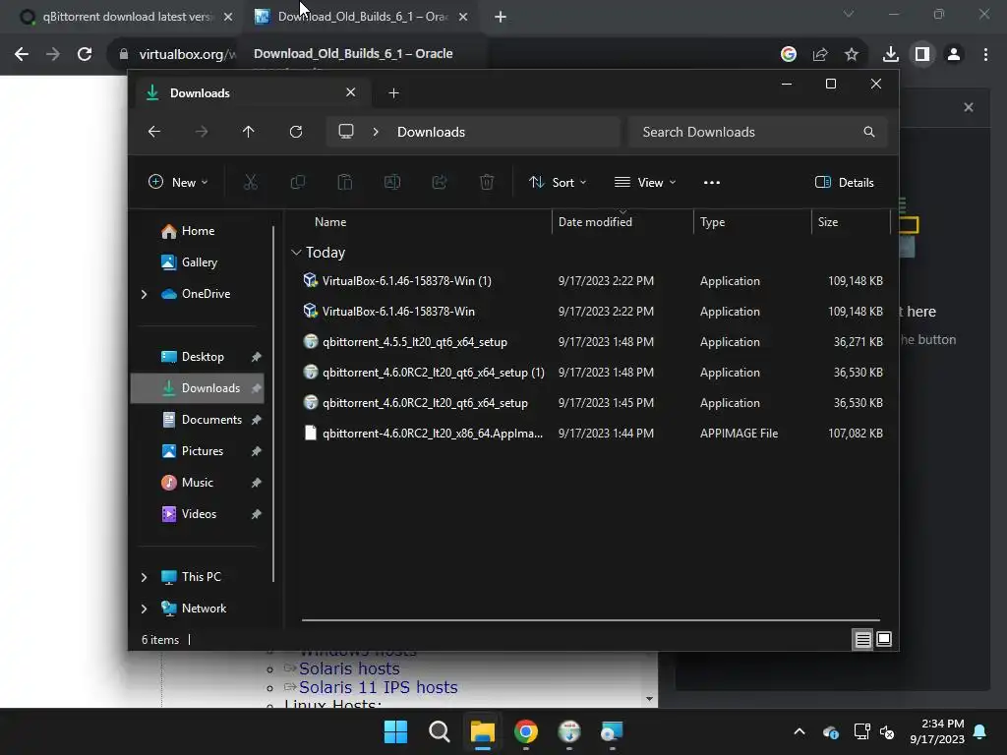Switch to details list view icon in status bar
Viewport: 1007px width, 755px height.
tap(862, 639)
